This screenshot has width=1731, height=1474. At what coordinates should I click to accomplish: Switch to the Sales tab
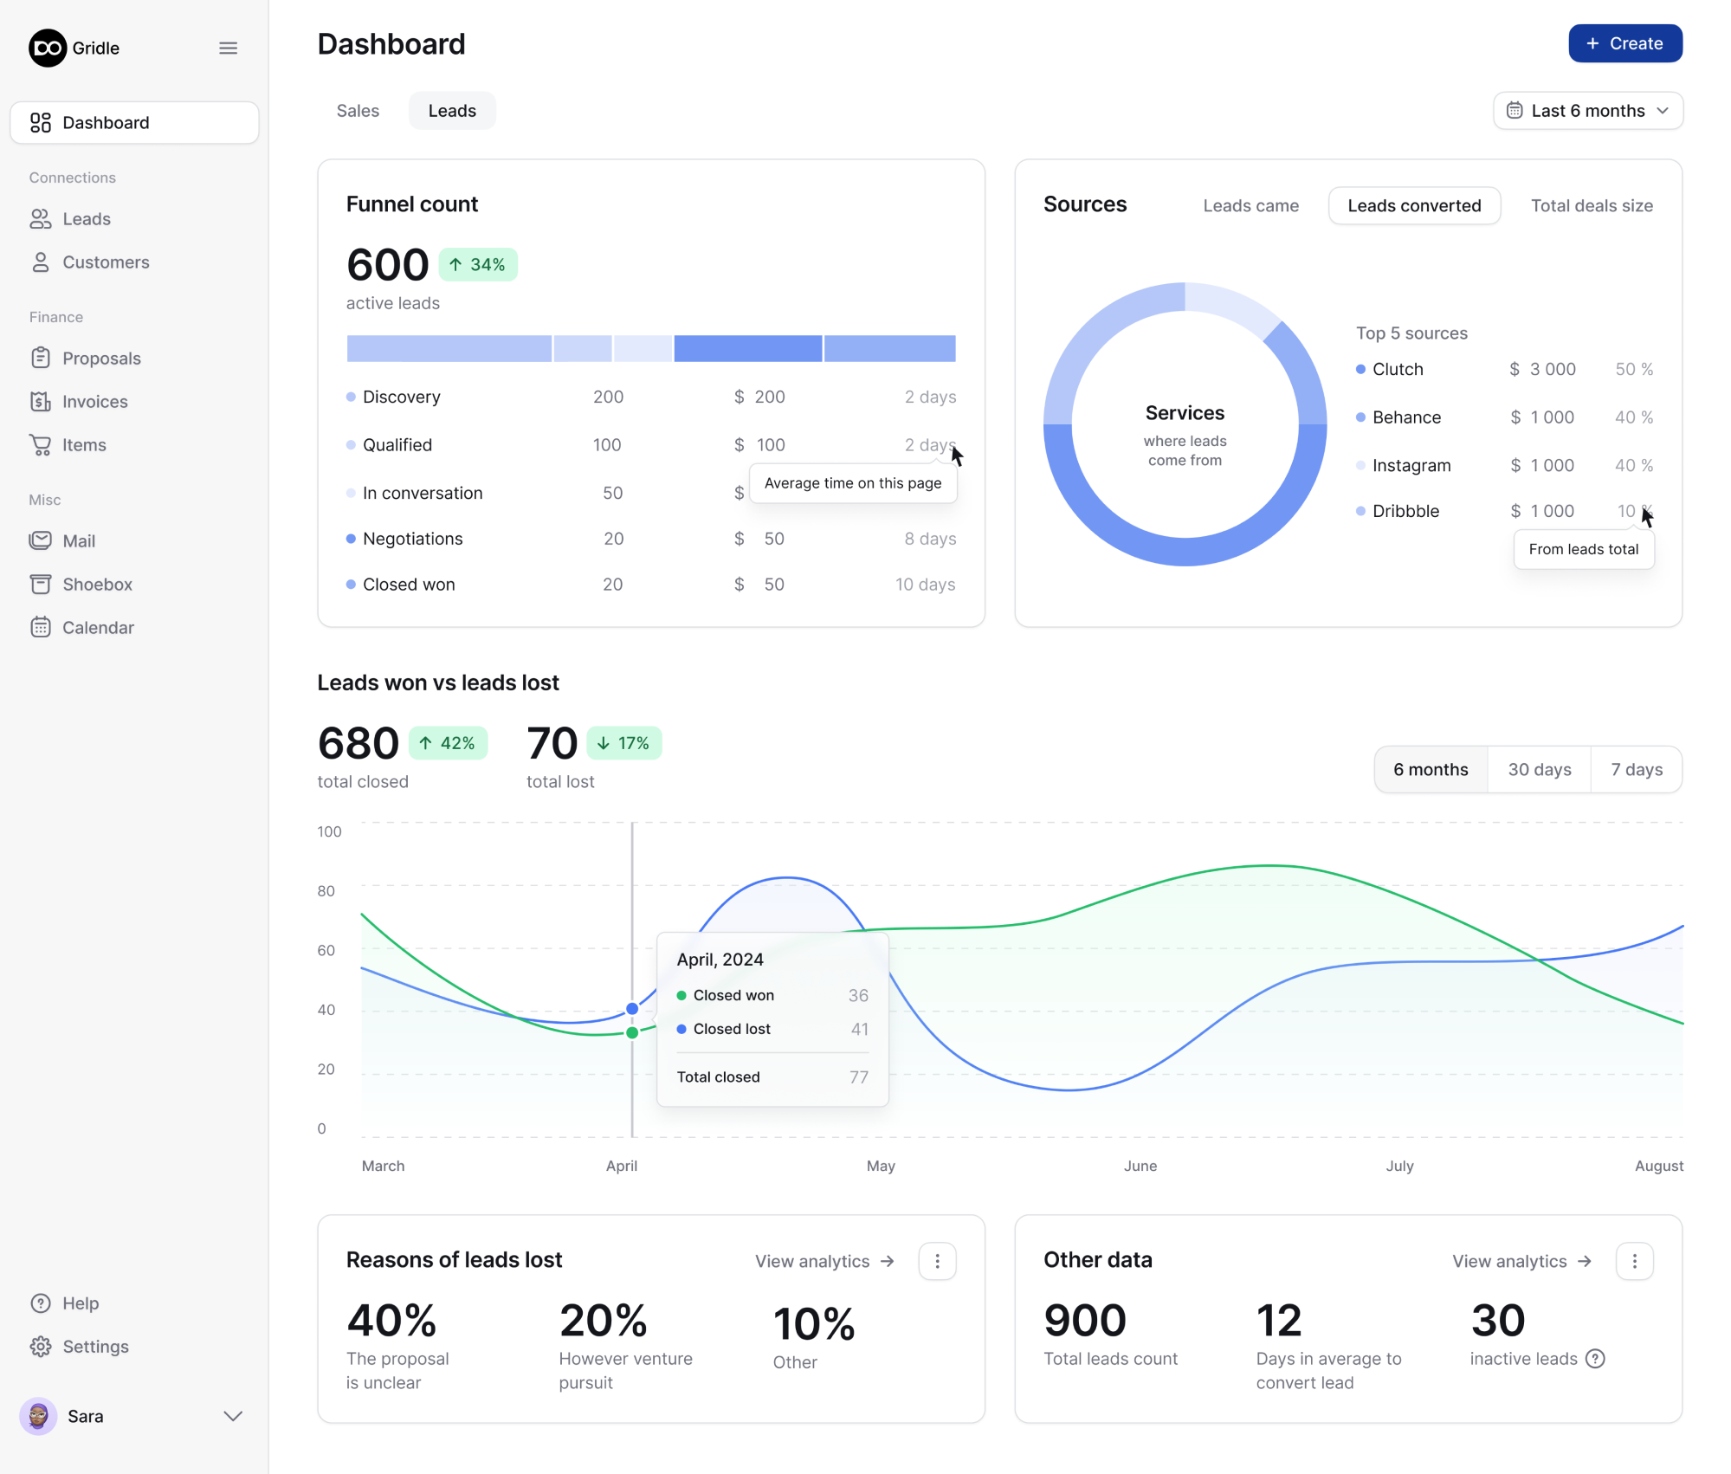(357, 110)
